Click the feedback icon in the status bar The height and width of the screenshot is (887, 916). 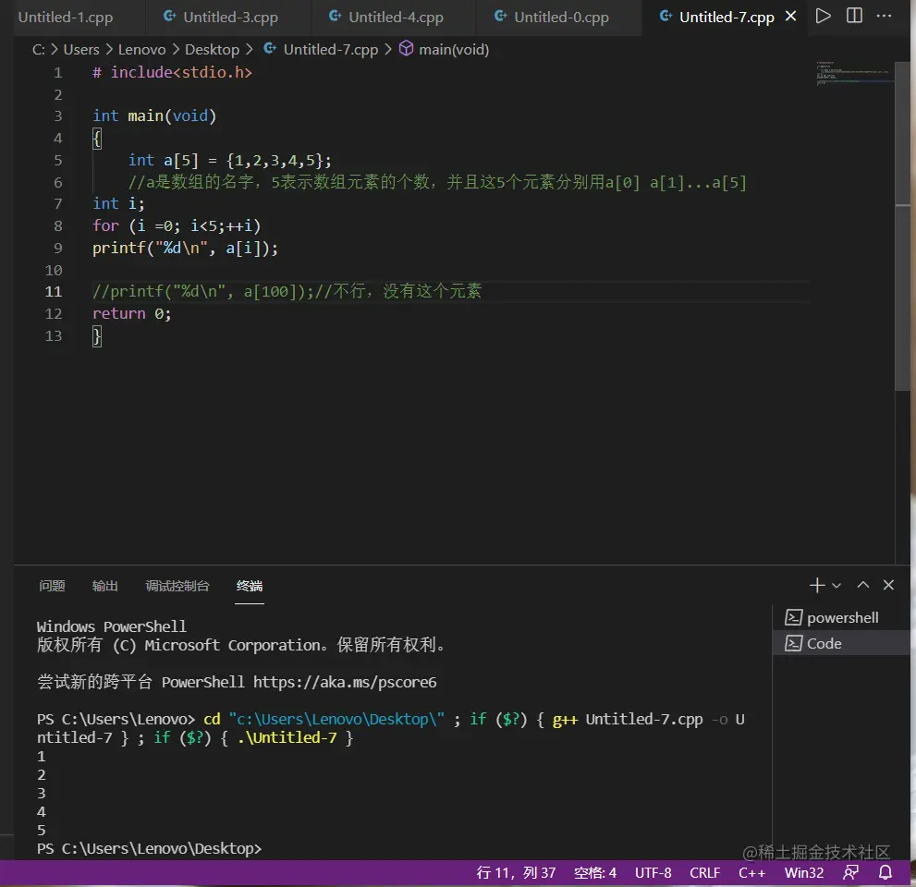coord(849,872)
